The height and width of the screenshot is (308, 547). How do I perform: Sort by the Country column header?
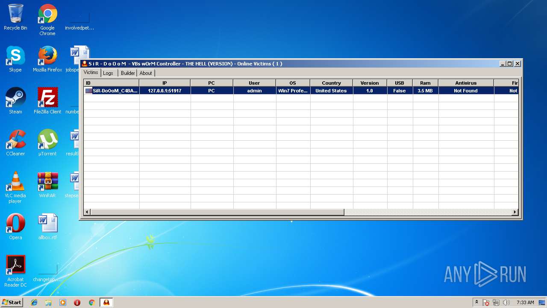point(332,83)
